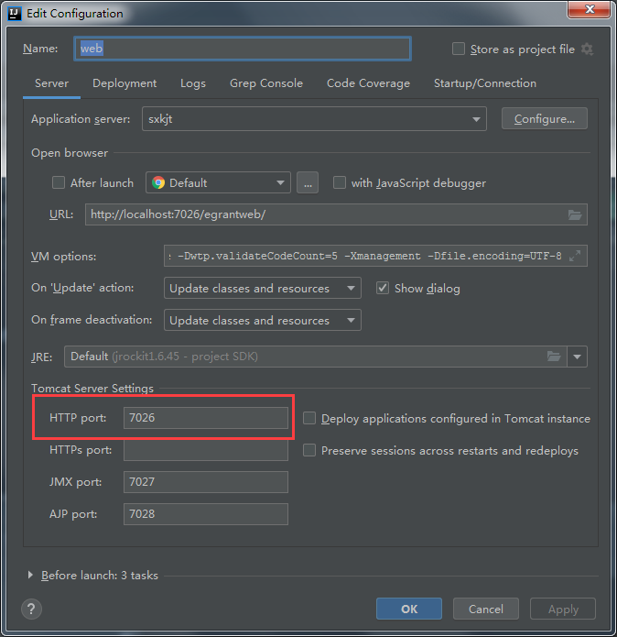This screenshot has width=617, height=637.
Task: Click the ellipsis browser selection button
Action: [x=307, y=182]
